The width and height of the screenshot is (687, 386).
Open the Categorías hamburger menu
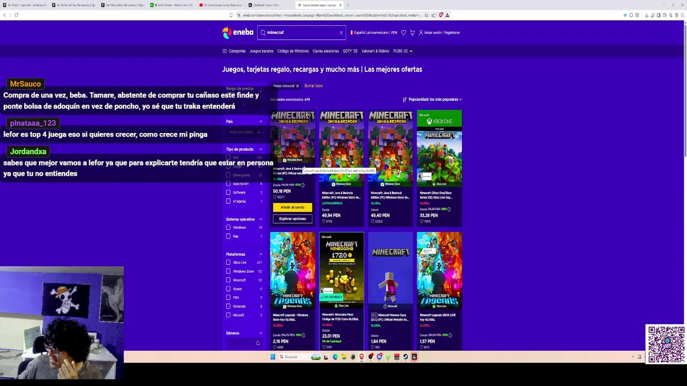(234, 51)
